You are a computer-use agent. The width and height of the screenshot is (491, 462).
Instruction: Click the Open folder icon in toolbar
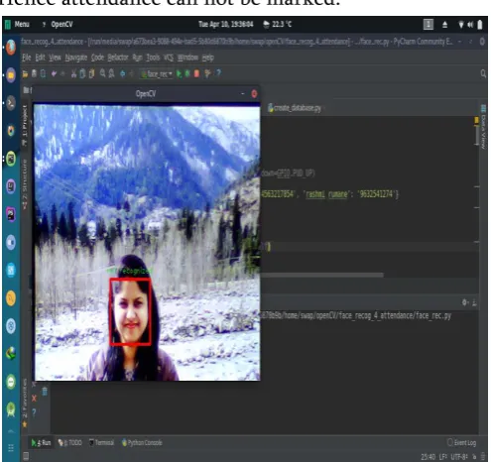coord(25,73)
